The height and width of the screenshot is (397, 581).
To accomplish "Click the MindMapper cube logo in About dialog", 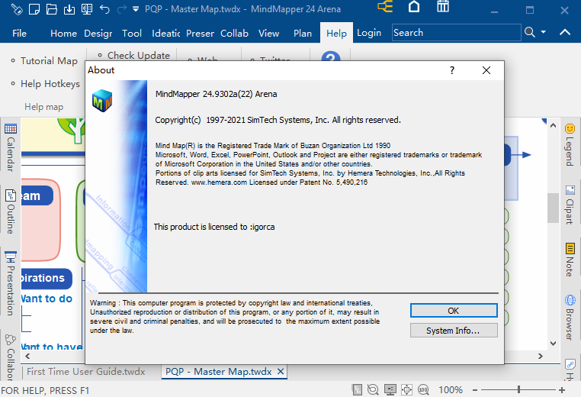I will [x=102, y=101].
